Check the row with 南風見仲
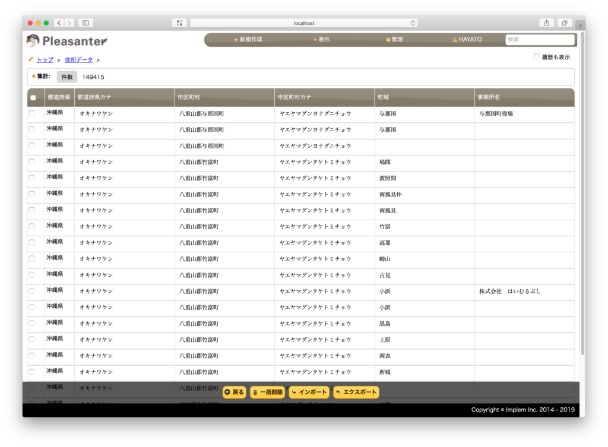The width and height of the screenshot is (608, 447). tap(32, 194)
